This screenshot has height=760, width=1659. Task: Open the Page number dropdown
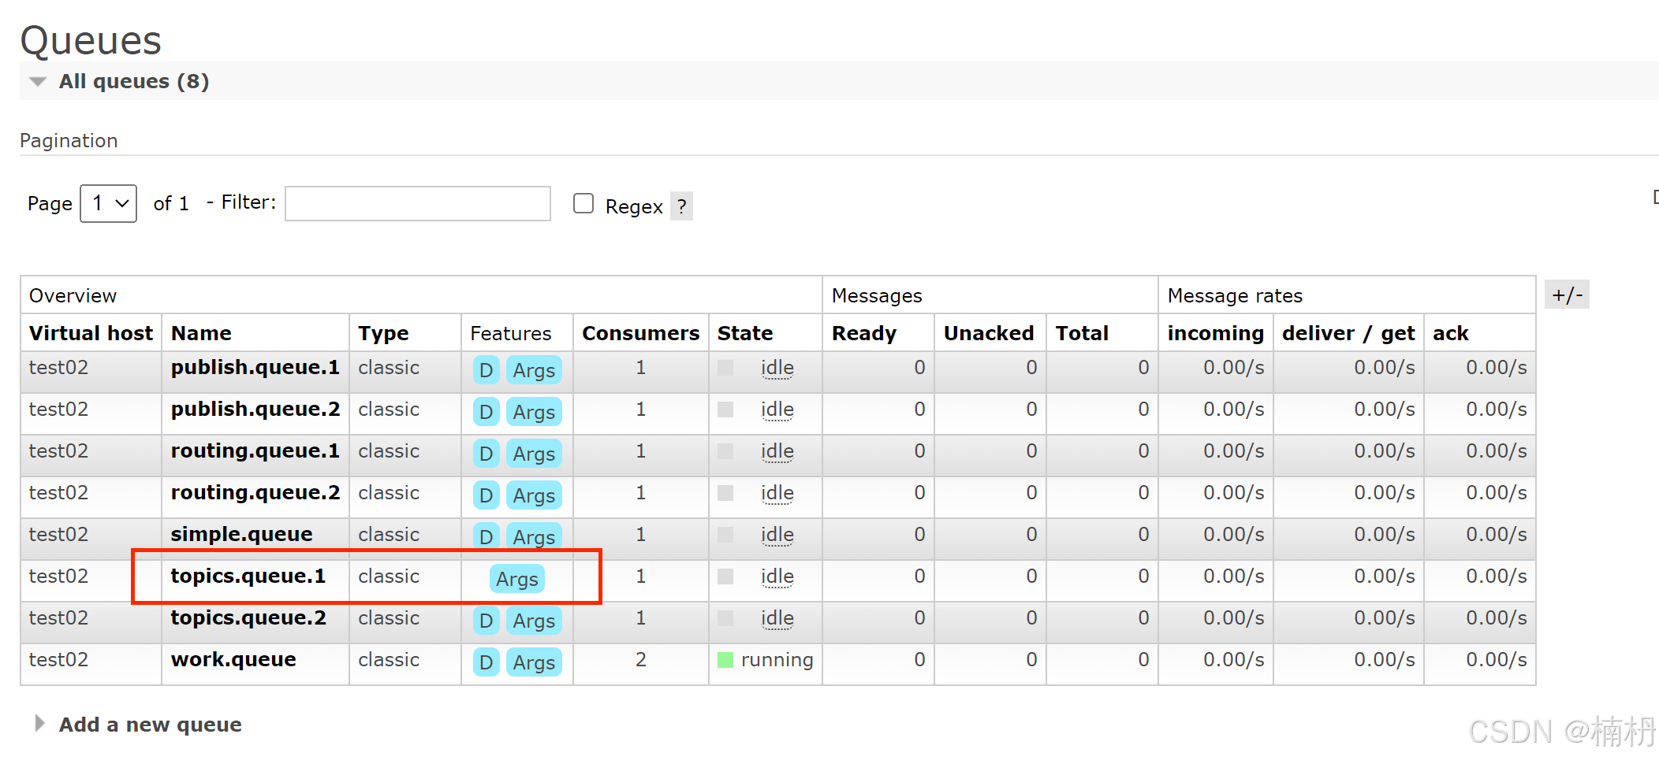pos(108,203)
